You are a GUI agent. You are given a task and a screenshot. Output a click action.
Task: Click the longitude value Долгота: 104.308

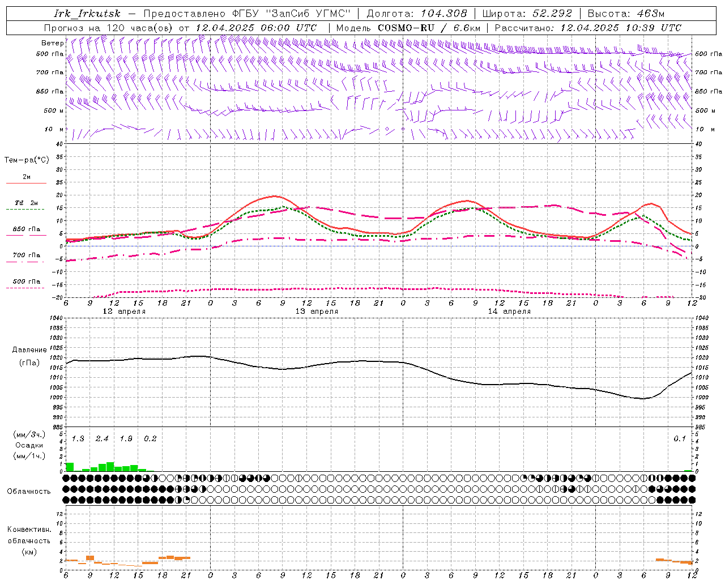click(417, 14)
